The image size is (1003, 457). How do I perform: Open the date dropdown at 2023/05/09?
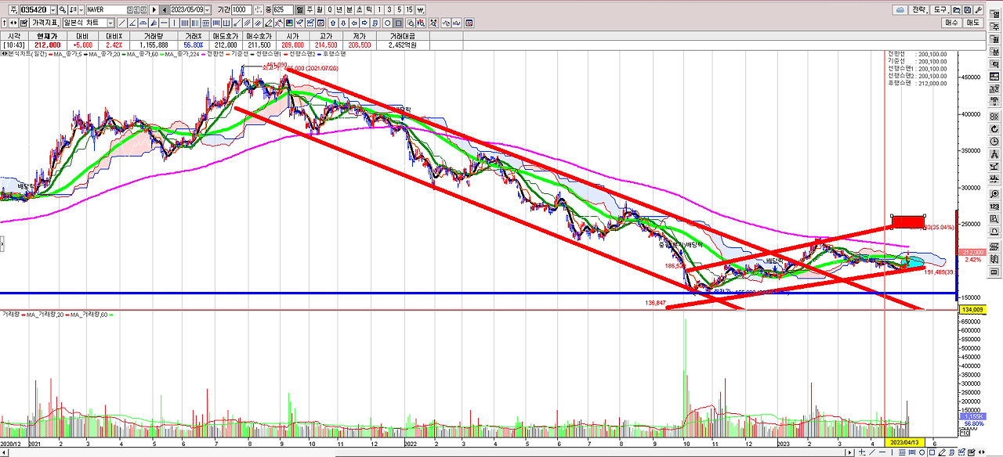[x=207, y=9]
